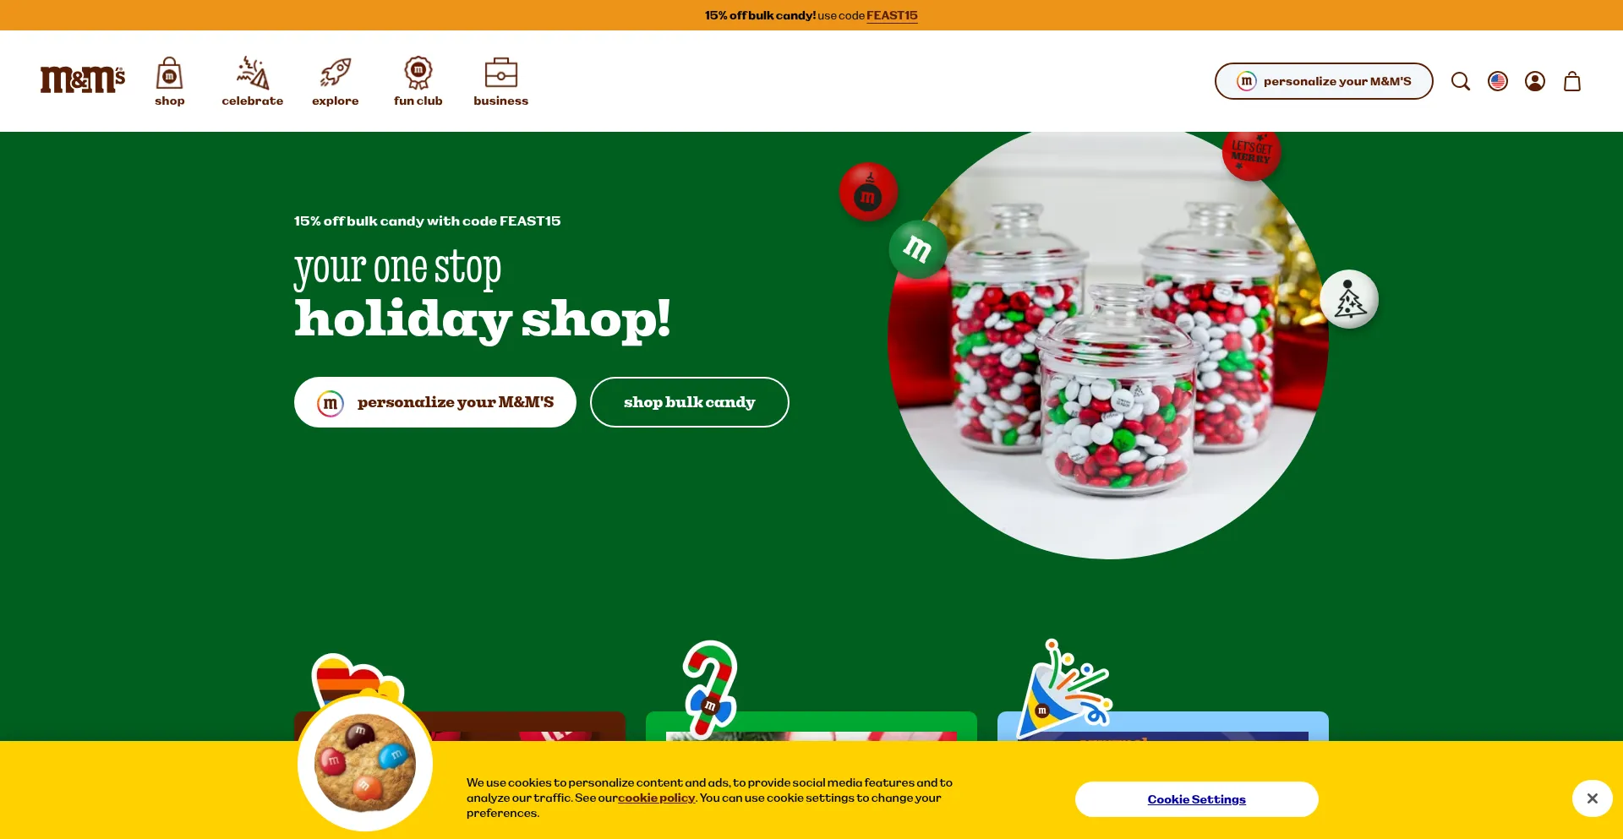The image size is (1623, 839).
Task: Open the search magnifier icon
Action: tap(1460, 81)
